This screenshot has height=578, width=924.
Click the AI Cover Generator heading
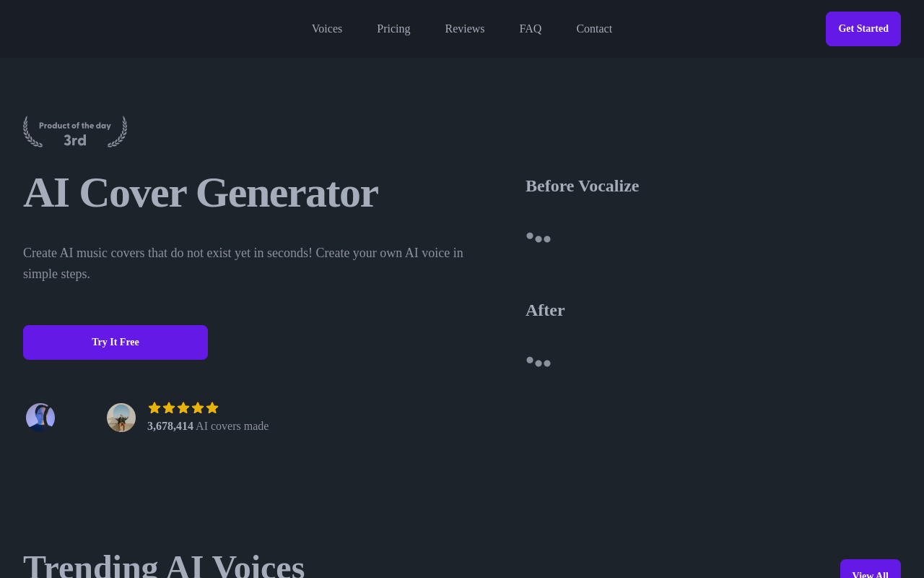[201, 193]
